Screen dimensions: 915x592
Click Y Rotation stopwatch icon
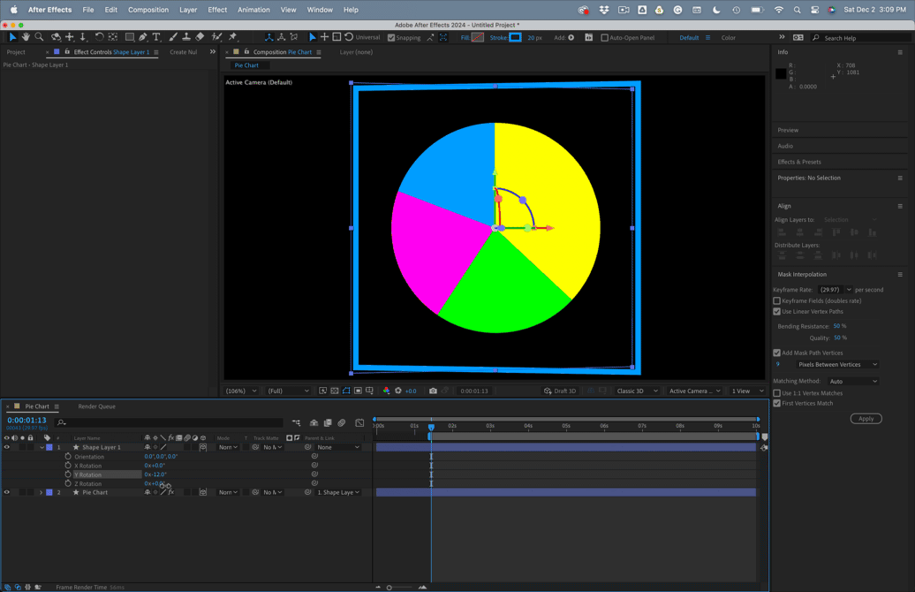pyautogui.click(x=68, y=474)
